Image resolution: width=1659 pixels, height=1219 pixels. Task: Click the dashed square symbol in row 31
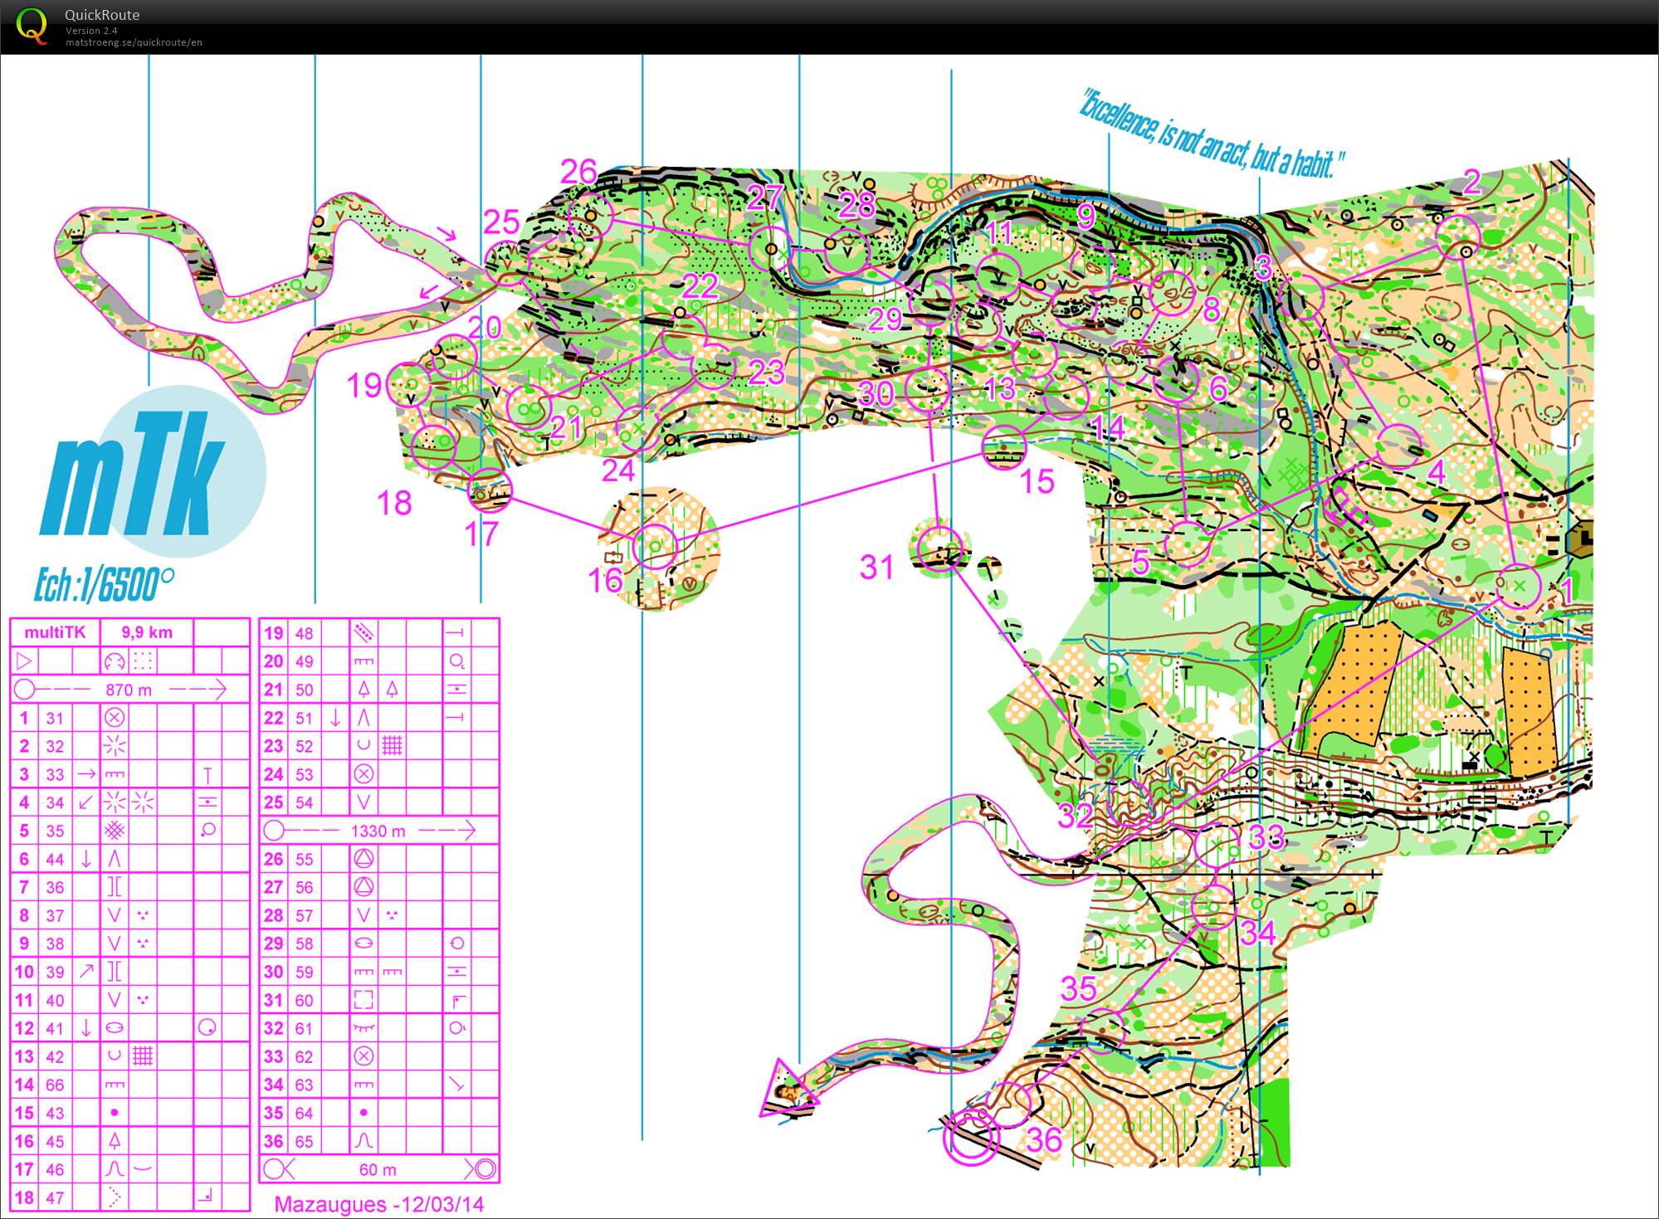364,999
